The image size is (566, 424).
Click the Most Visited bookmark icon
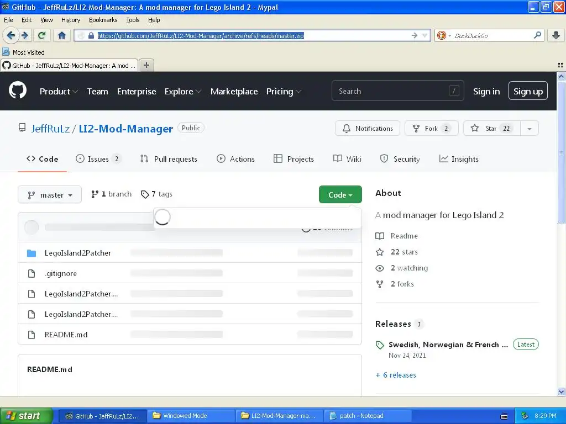[6, 52]
